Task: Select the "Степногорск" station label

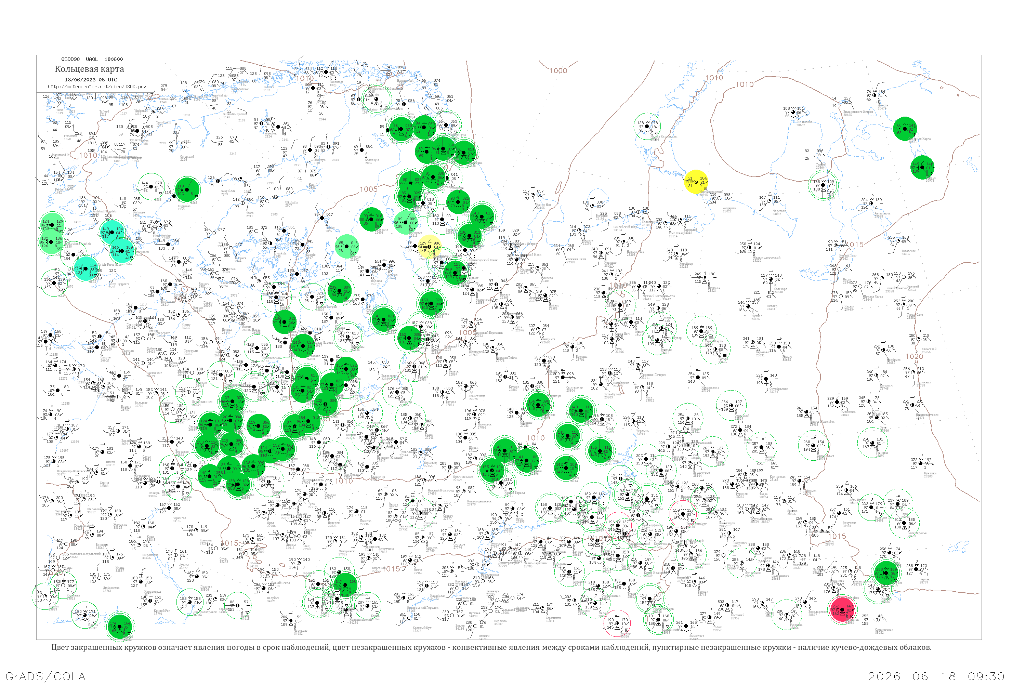Action: click(885, 630)
